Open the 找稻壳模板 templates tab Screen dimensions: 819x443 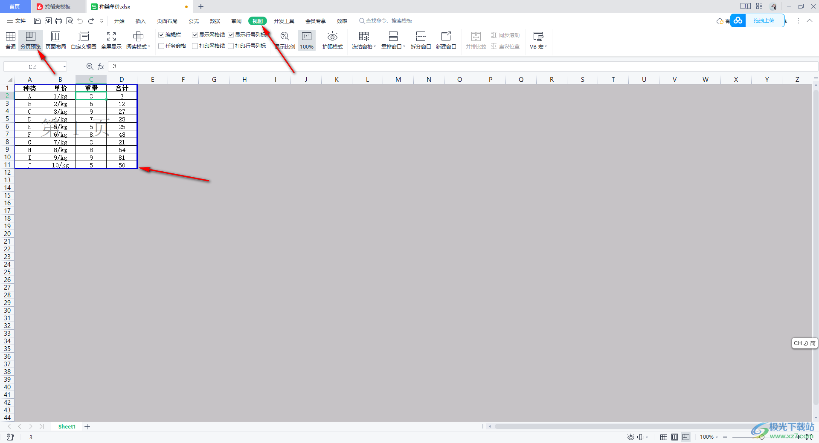tap(58, 6)
